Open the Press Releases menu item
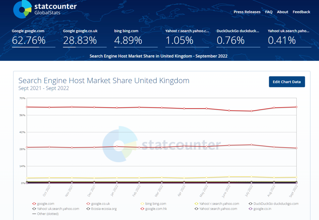The width and height of the screenshot is (319, 220). point(247,12)
